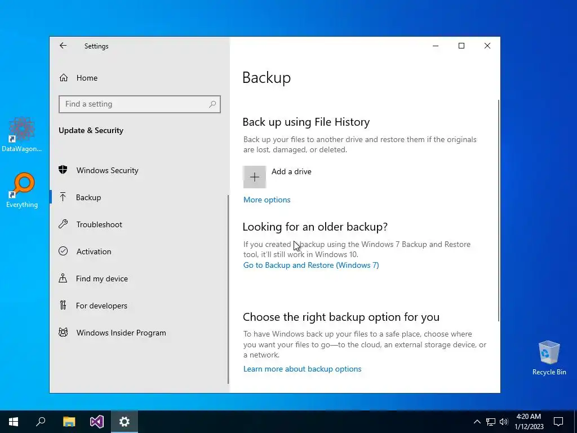Viewport: 577px width, 433px height.
Task: Select the Troubleshoot wrench icon
Action: coord(63,224)
